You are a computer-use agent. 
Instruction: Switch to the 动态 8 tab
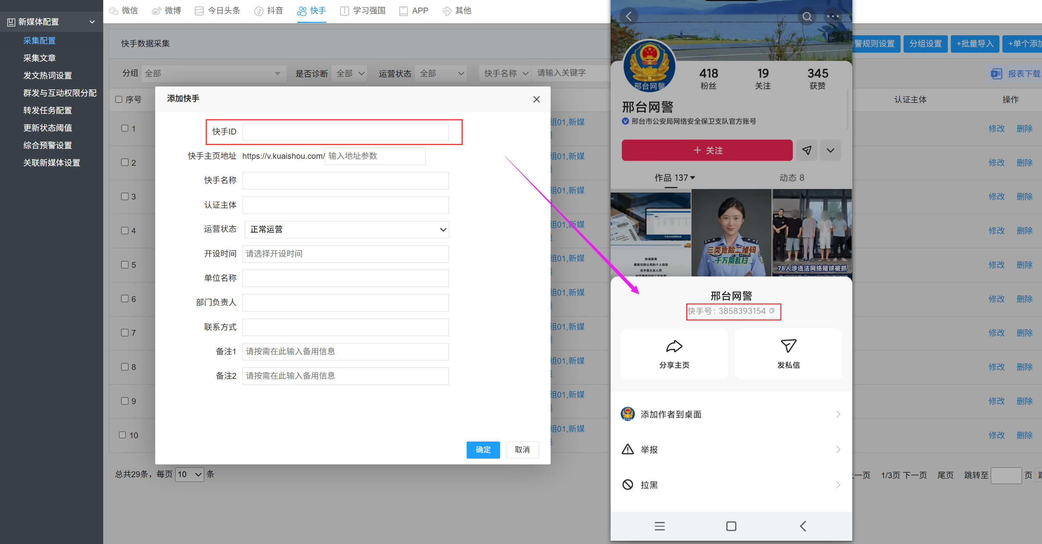(792, 178)
